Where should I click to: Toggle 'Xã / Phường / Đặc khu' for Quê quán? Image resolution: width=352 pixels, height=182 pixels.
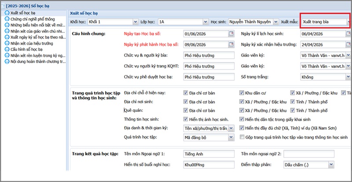point(242,110)
